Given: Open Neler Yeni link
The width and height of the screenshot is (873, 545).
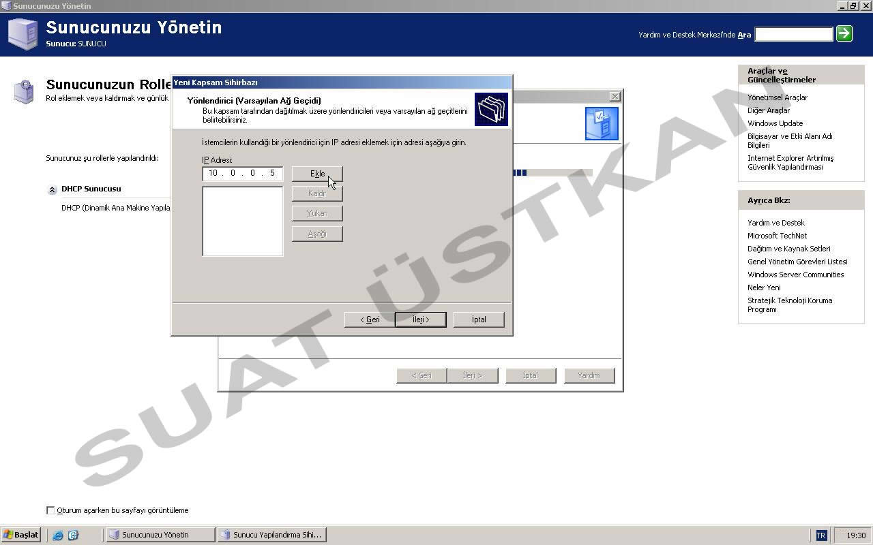Looking at the screenshot, I should [x=764, y=287].
